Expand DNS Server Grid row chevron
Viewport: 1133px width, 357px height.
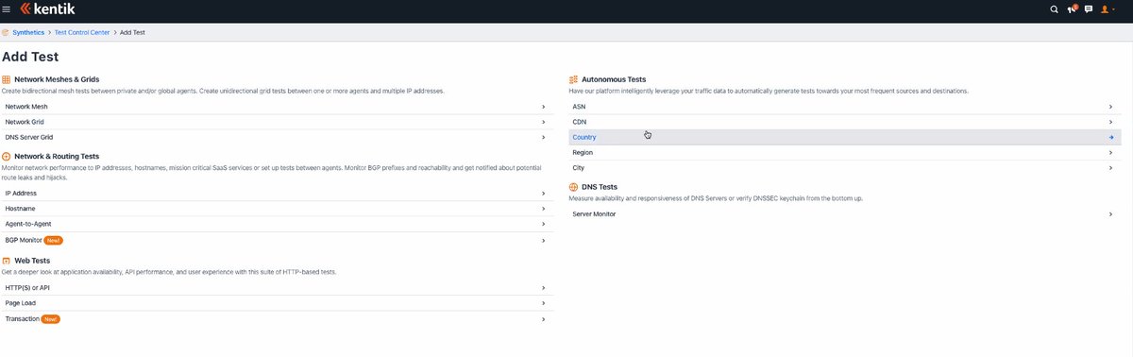[543, 137]
